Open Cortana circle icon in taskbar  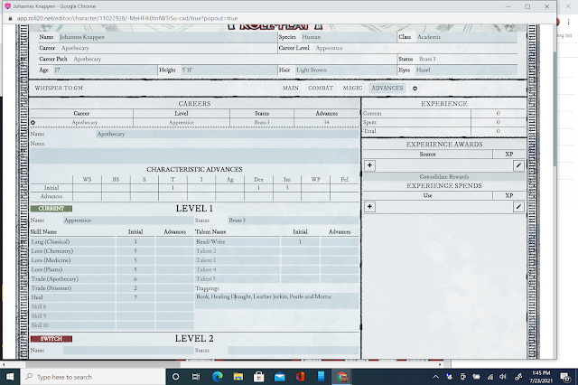click(176, 377)
